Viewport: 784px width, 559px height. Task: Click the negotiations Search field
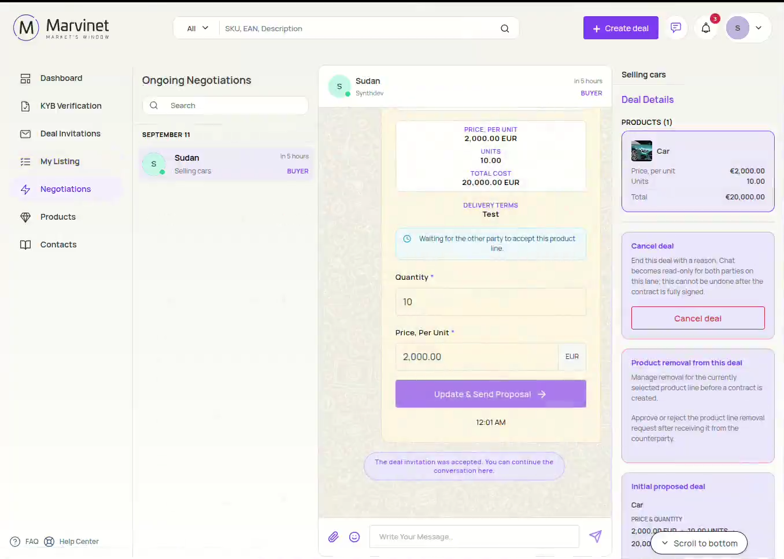click(x=225, y=105)
